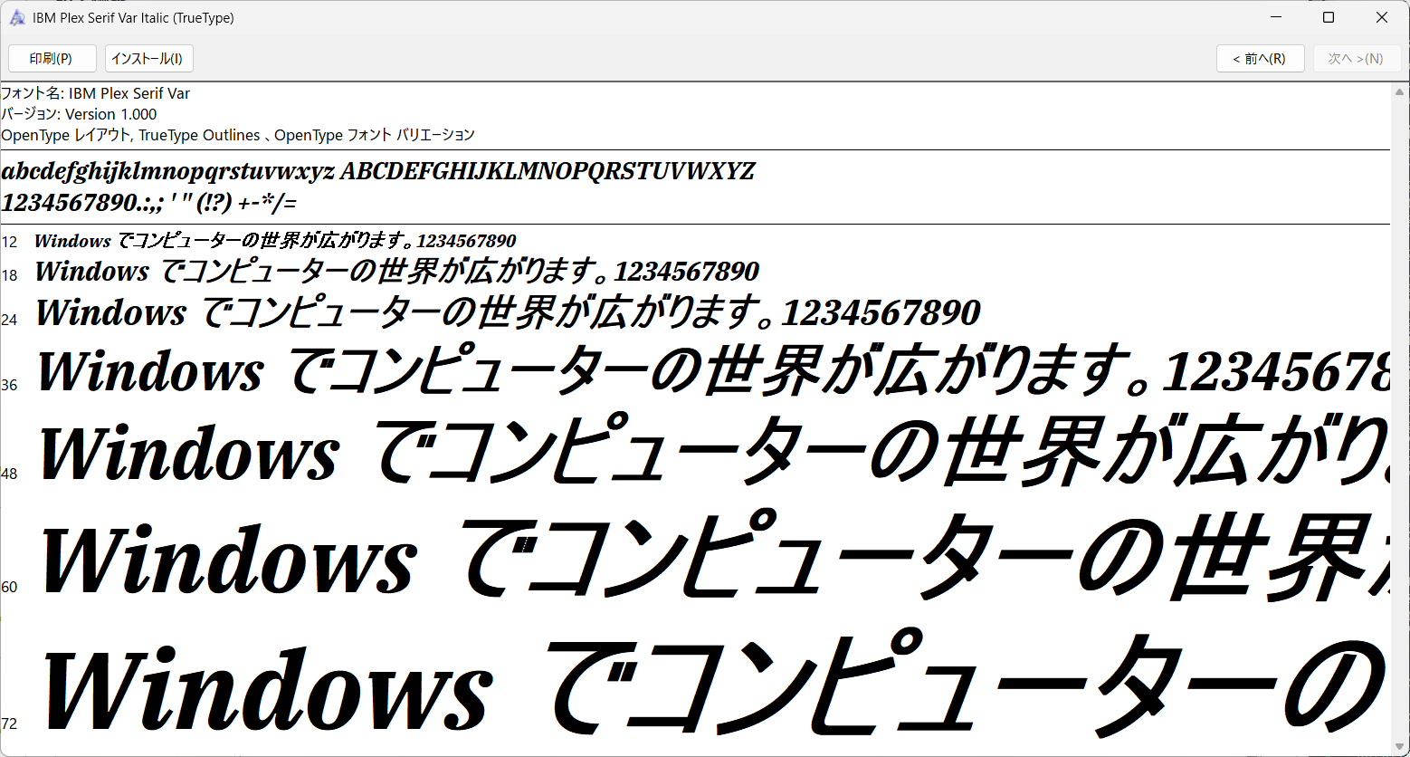Click the 24 point size label

pos(9,320)
